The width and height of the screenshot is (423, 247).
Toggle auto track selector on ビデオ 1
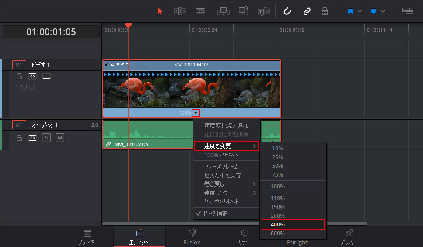tap(33, 77)
